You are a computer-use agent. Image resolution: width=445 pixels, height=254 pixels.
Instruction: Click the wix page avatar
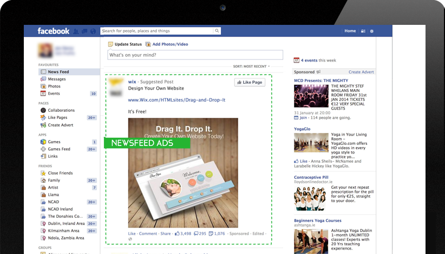coord(116,87)
